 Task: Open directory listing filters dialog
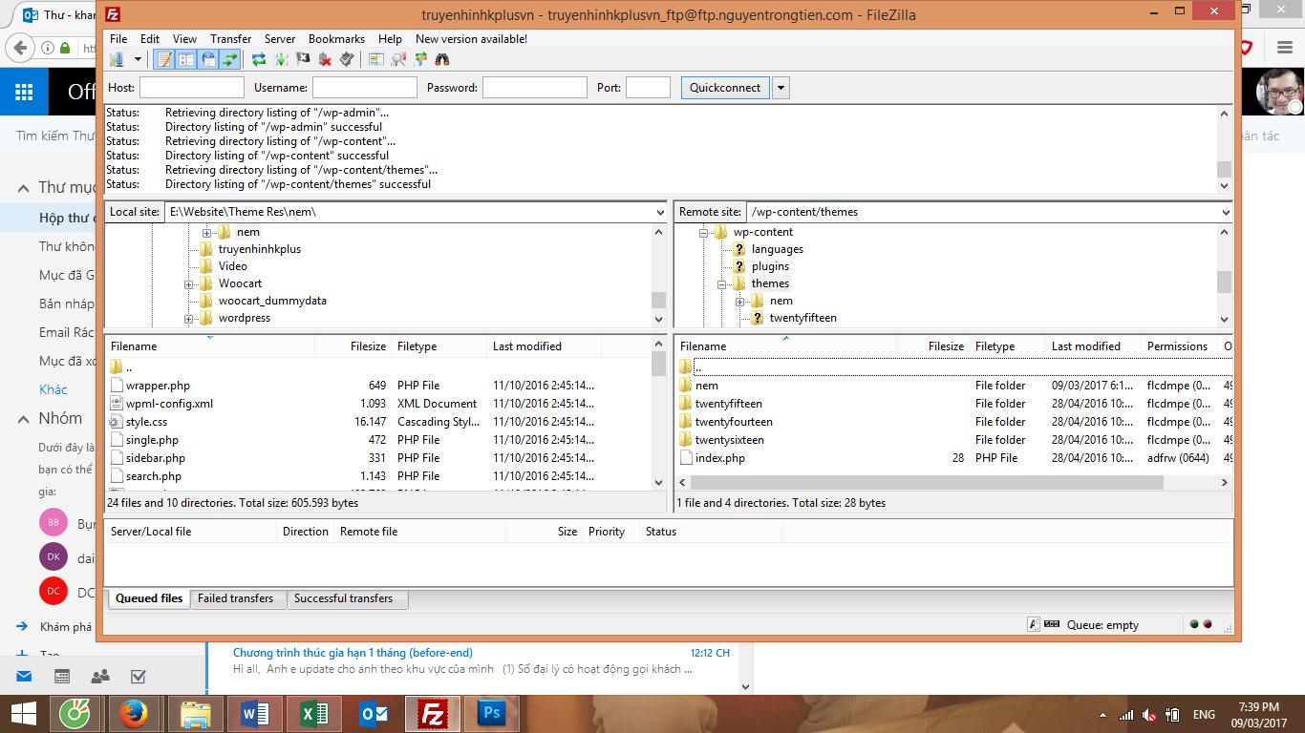click(375, 59)
